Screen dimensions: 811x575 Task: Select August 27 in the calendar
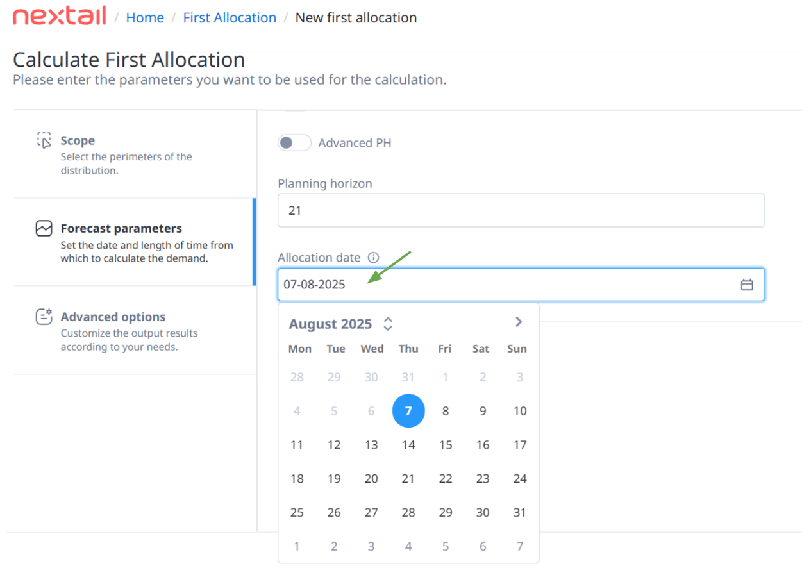coord(371,513)
